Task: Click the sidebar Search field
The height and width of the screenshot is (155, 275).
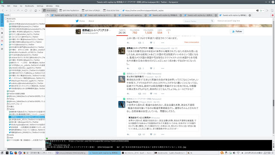Action: [x=27, y=15]
